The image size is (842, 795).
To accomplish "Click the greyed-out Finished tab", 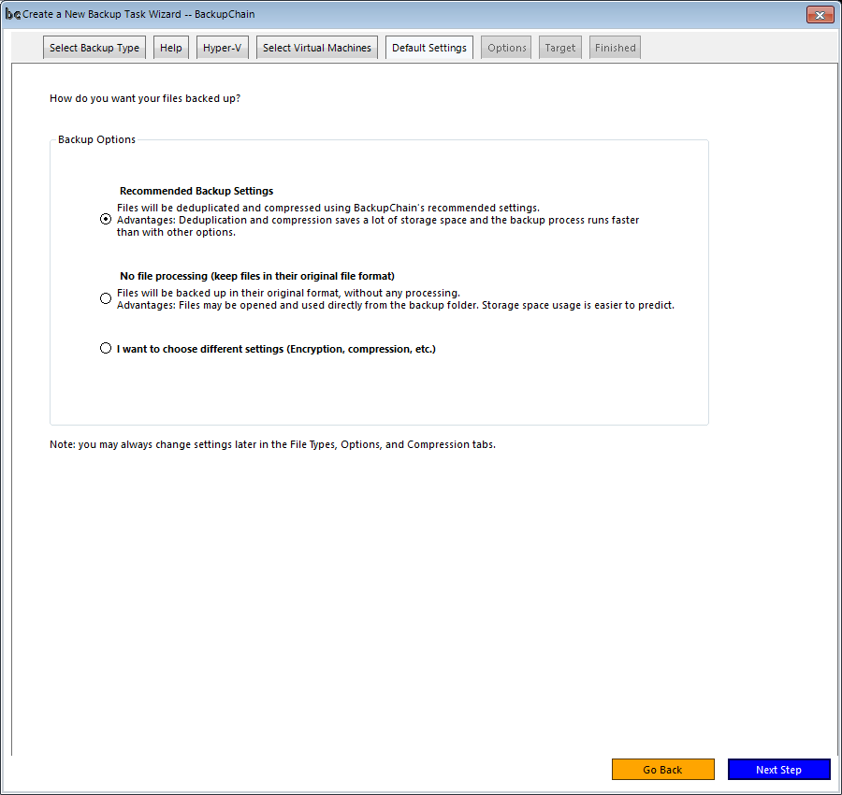I will [616, 48].
